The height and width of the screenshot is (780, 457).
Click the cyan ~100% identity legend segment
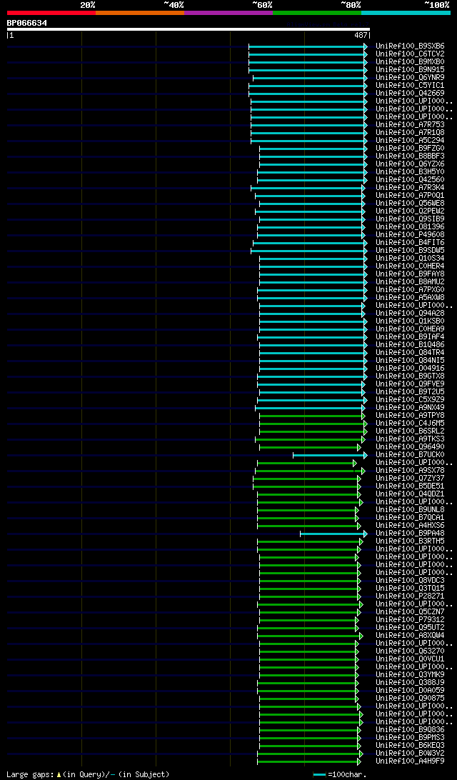click(406, 12)
